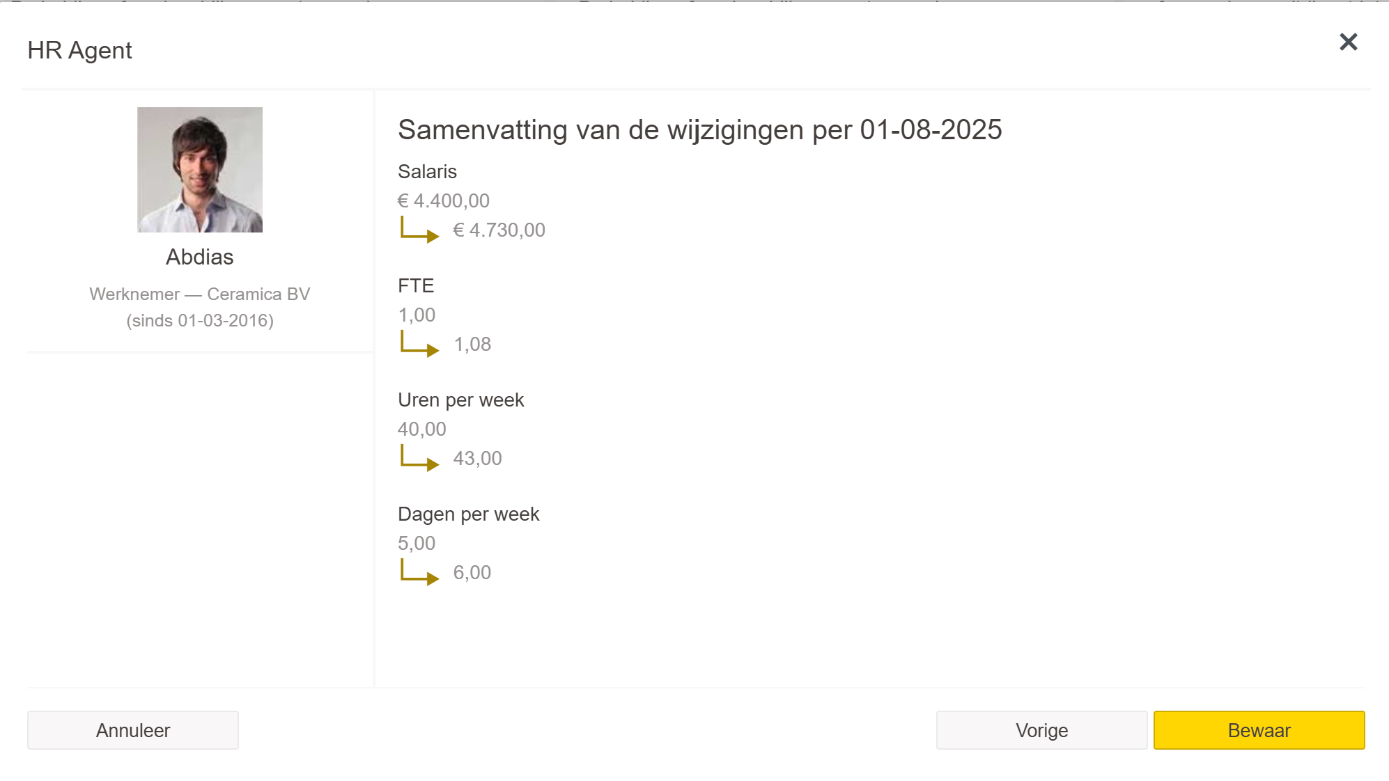Click the new FTE value 1,08
The image size is (1389, 781).
coord(472,345)
